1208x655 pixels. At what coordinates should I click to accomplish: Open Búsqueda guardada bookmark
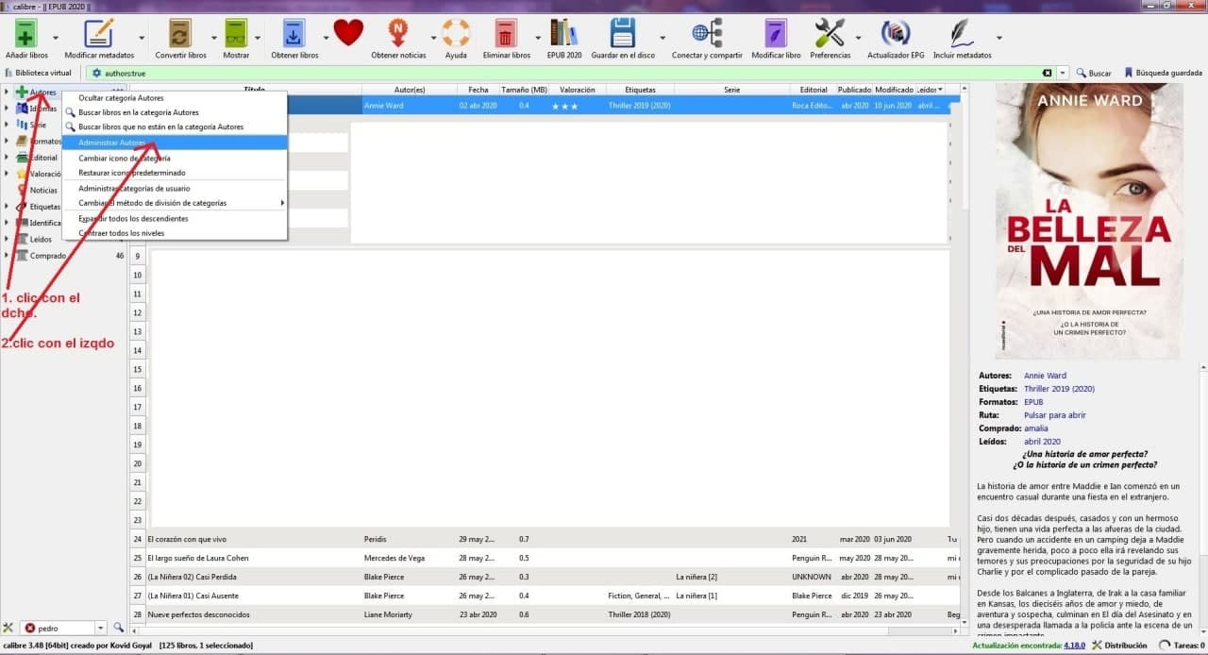1163,73
